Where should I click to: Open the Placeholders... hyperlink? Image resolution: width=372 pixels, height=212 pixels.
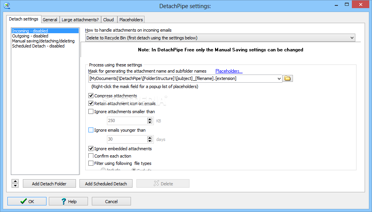pyautogui.click(x=229, y=71)
